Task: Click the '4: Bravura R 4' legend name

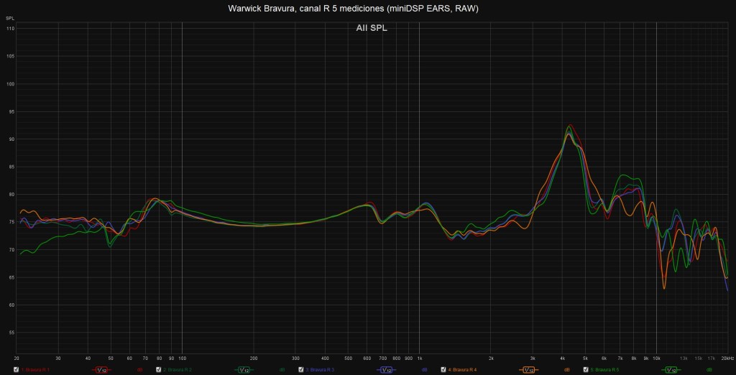Action: (x=464, y=370)
